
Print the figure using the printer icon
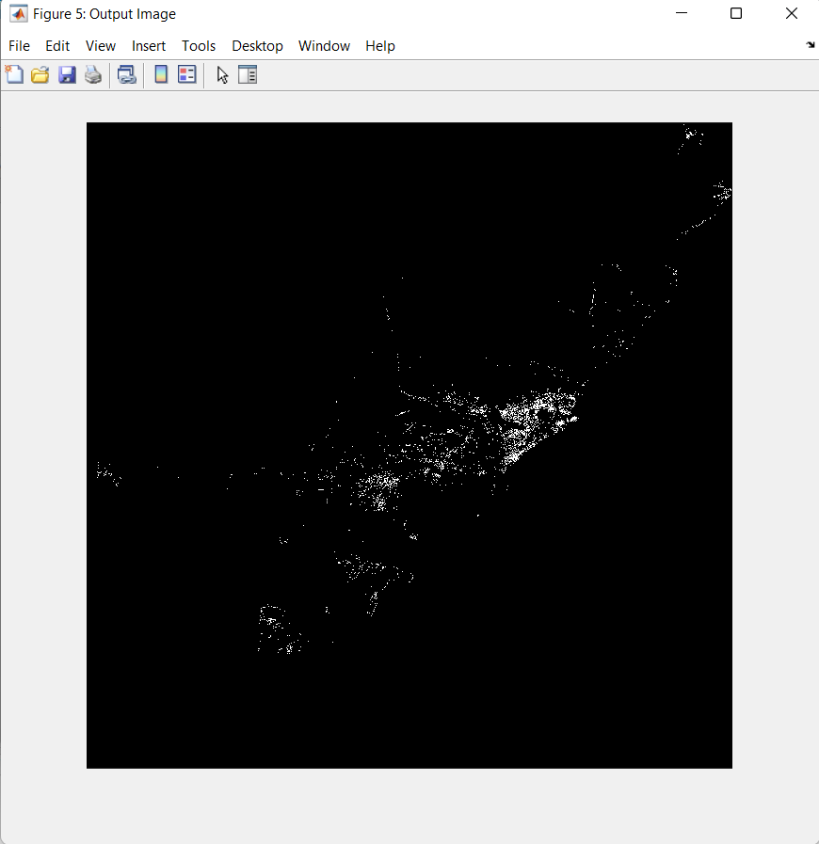(93, 75)
